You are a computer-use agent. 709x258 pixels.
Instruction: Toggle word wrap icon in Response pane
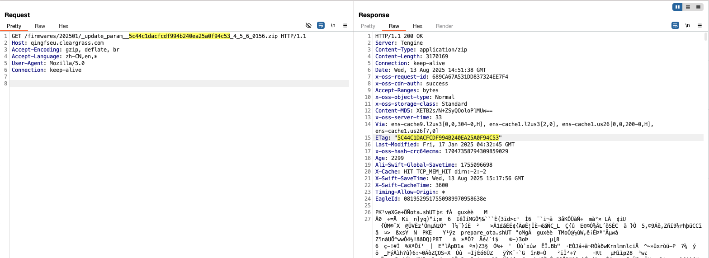pos(675,26)
